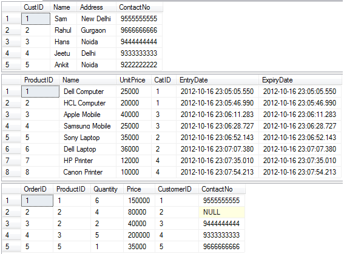Click EntryDate cell for HP Printer
344x254 pixels.
point(217,161)
